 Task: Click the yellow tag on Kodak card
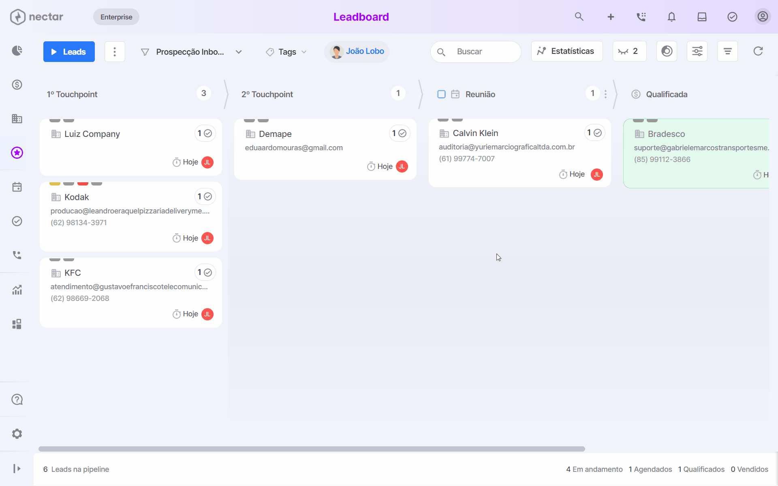pyautogui.click(x=55, y=183)
